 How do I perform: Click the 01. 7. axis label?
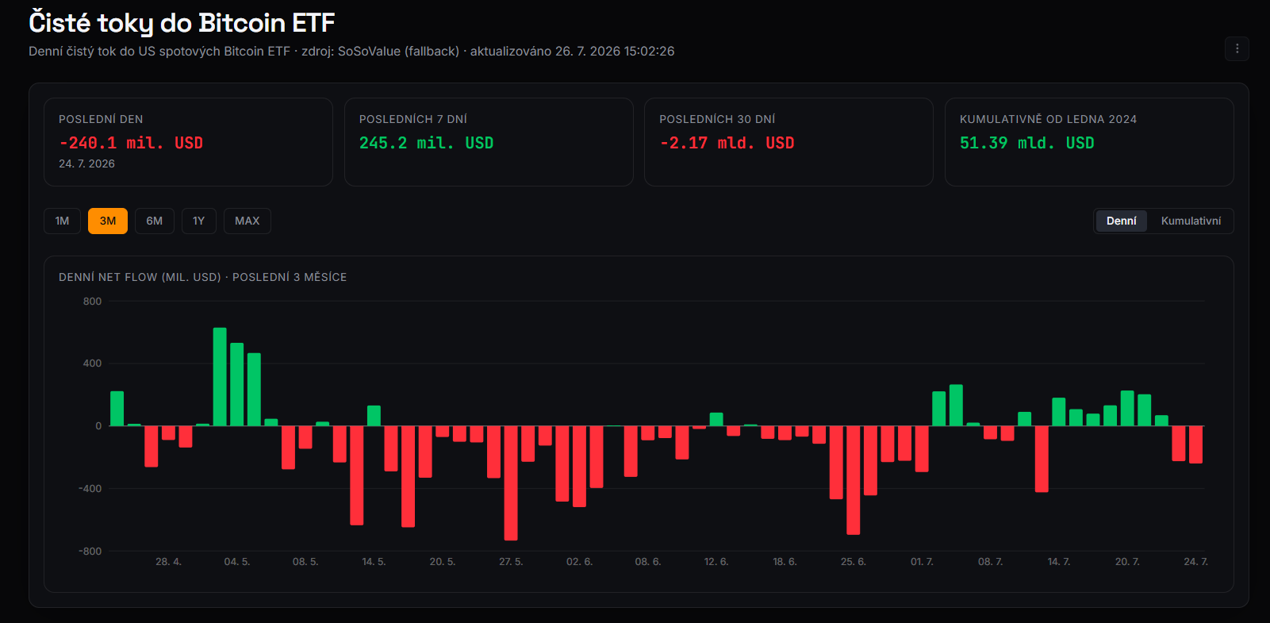[x=922, y=561]
